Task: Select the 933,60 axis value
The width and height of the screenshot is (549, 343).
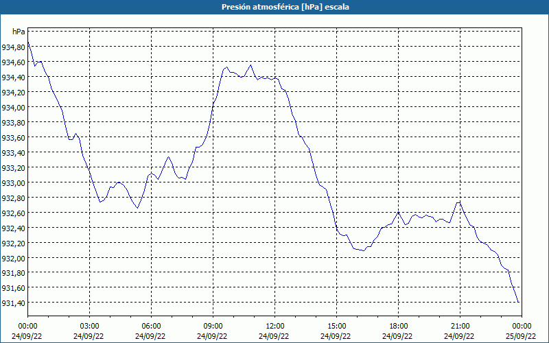Action: (13, 137)
